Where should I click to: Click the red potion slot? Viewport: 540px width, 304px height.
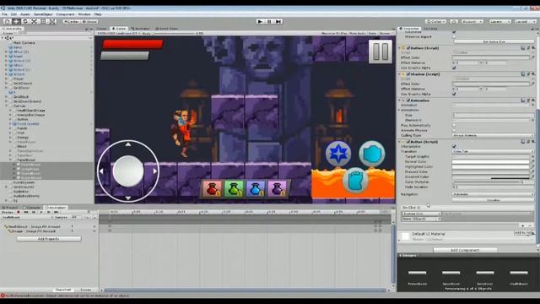pyautogui.click(x=213, y=189)
